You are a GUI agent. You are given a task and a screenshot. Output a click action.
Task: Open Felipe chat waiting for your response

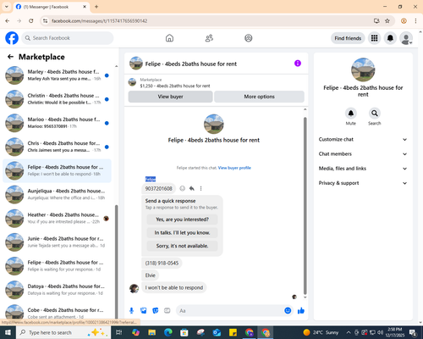pos(57,266)
